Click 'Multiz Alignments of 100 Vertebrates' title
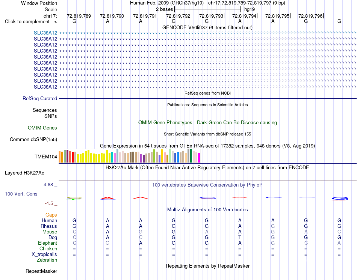 click(x=207, y=210)
